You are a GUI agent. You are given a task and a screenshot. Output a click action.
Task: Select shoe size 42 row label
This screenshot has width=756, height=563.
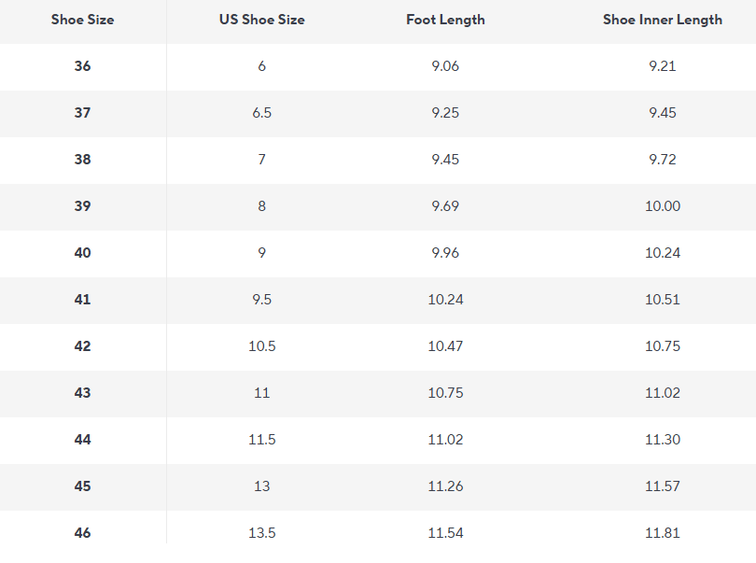point(82,346)
